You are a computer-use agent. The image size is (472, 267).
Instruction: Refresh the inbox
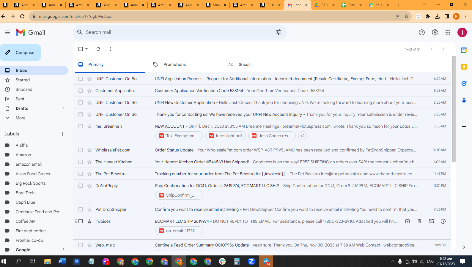coord(98,49)
